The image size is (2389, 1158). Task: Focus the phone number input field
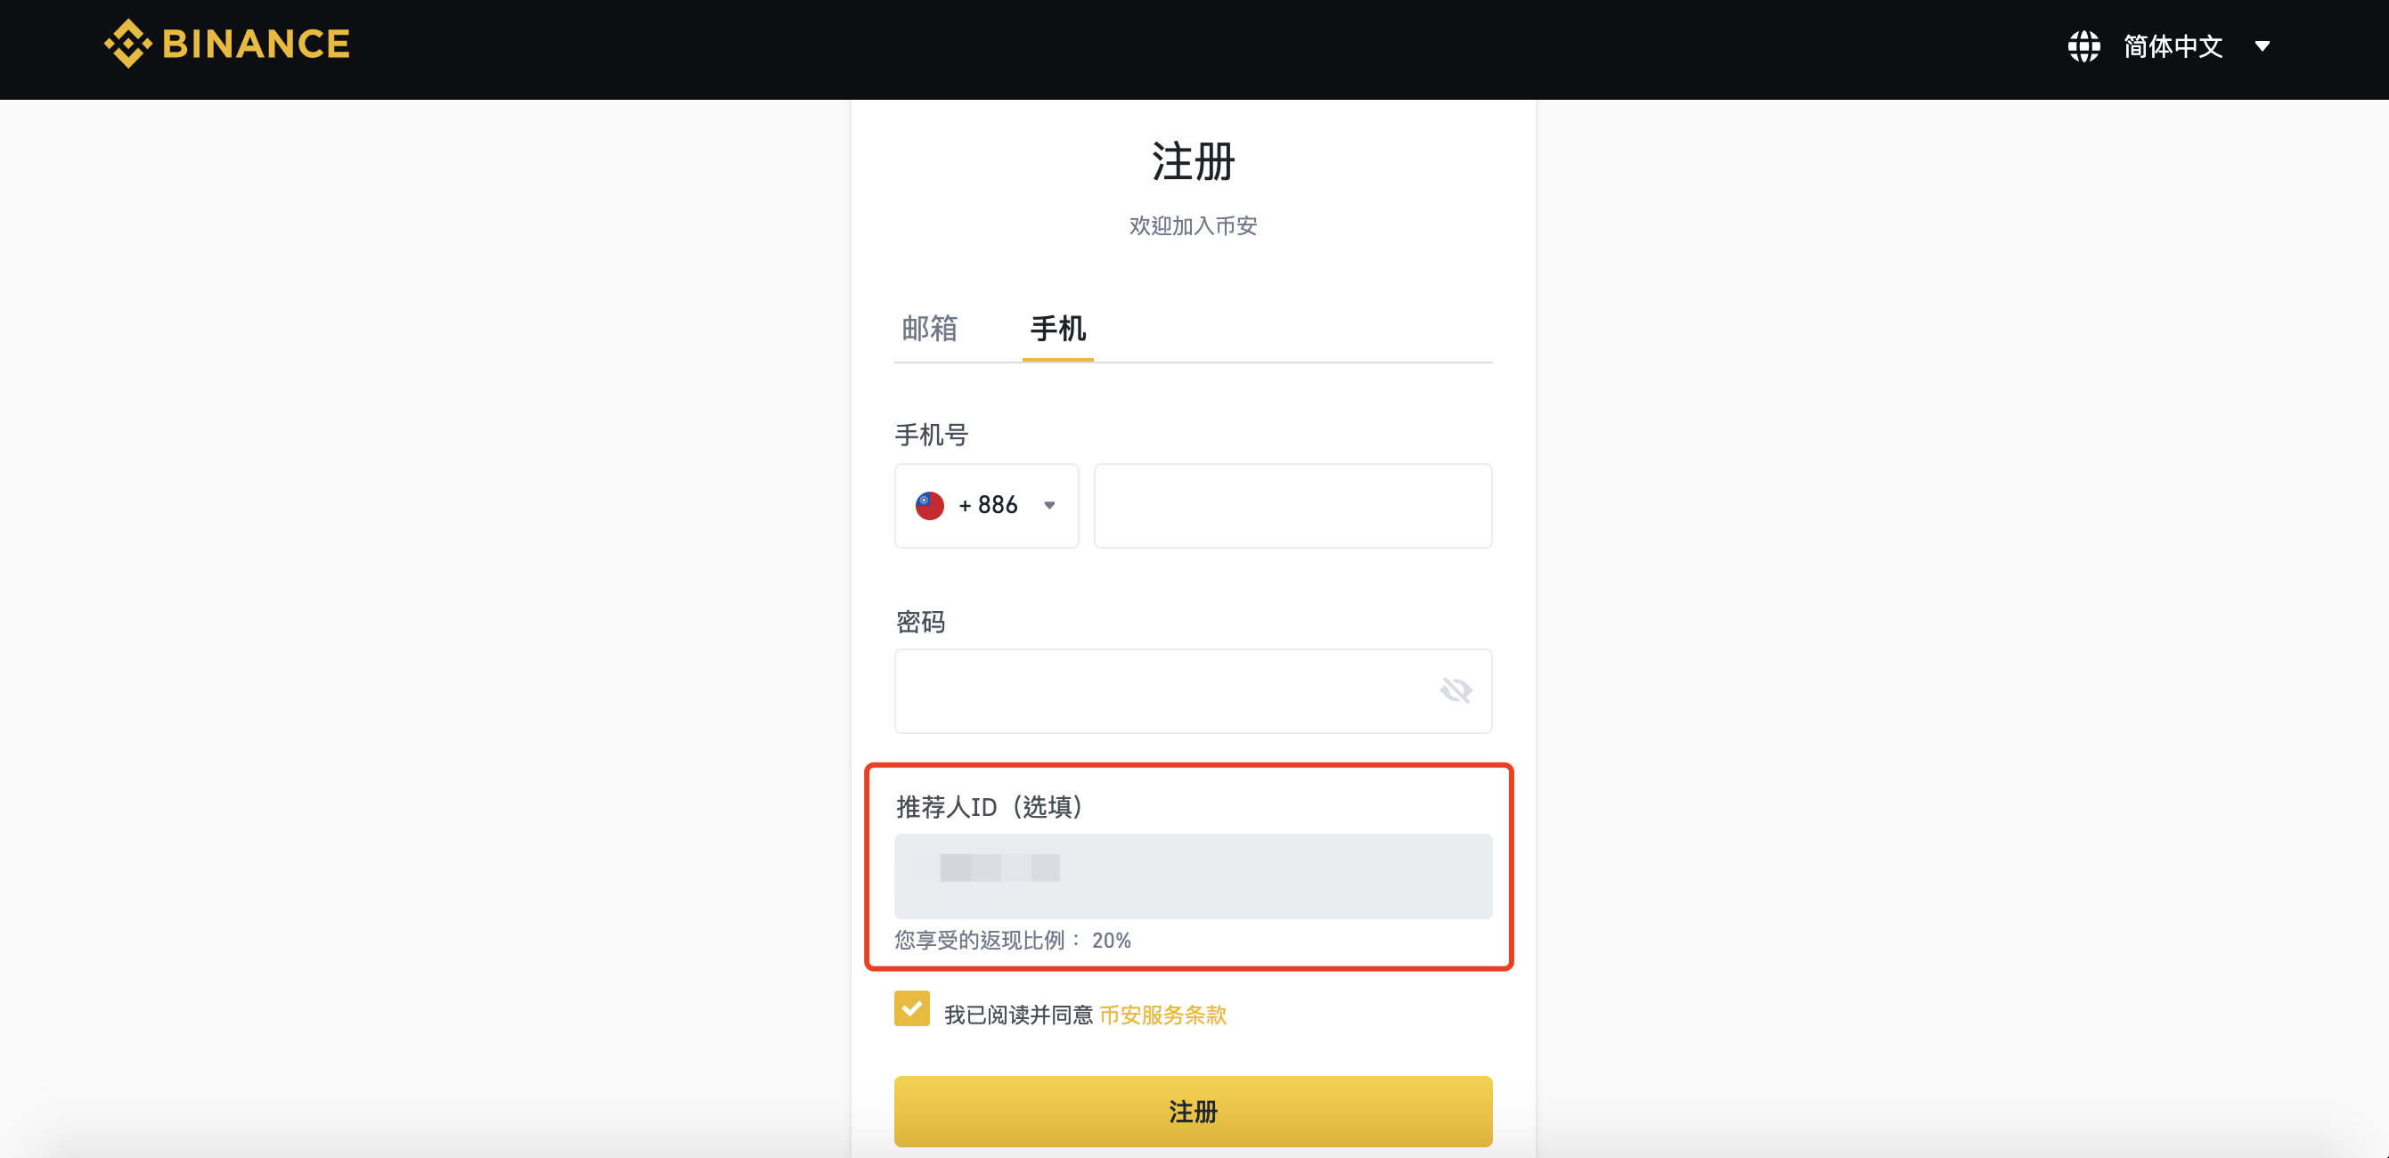(1292, 505)
